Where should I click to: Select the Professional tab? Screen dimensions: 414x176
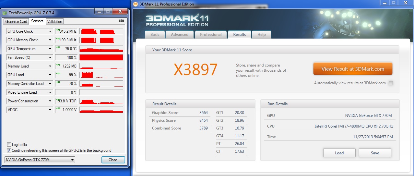(x=211, y=35)
